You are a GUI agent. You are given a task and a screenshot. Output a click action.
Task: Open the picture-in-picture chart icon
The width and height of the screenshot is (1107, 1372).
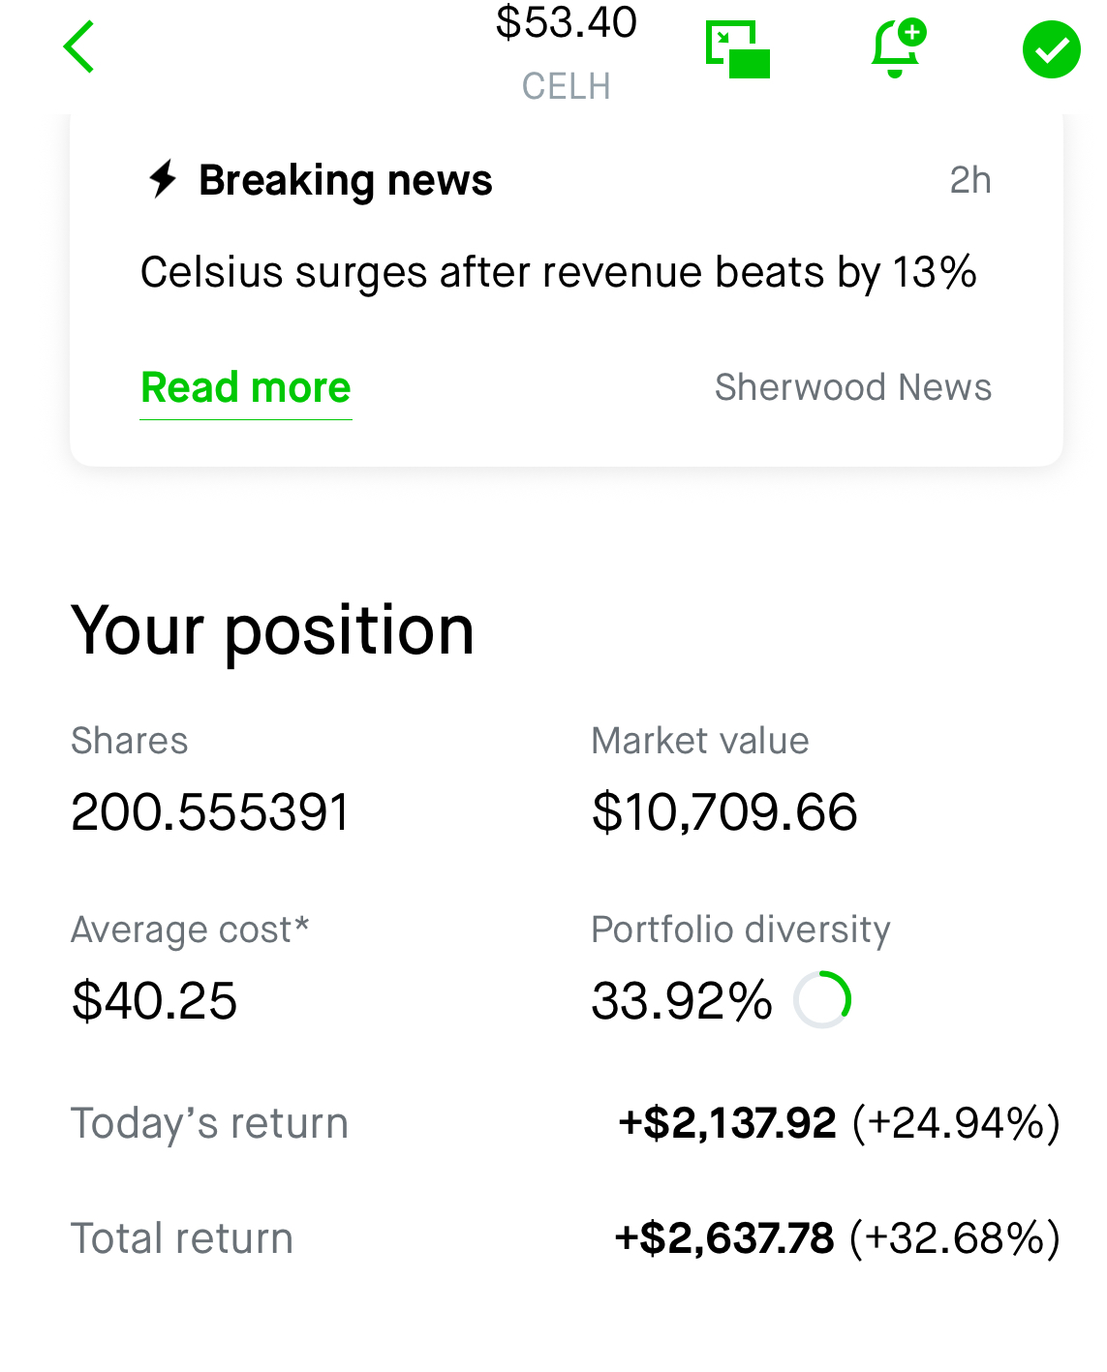coord(738,49)
